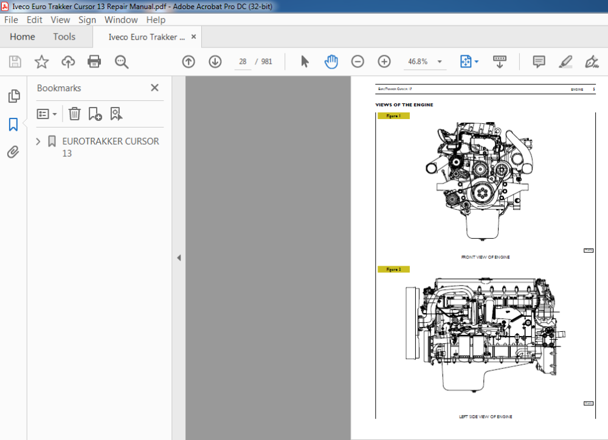
Task: Open the Sign document pen tool
Action: point(592,61)
